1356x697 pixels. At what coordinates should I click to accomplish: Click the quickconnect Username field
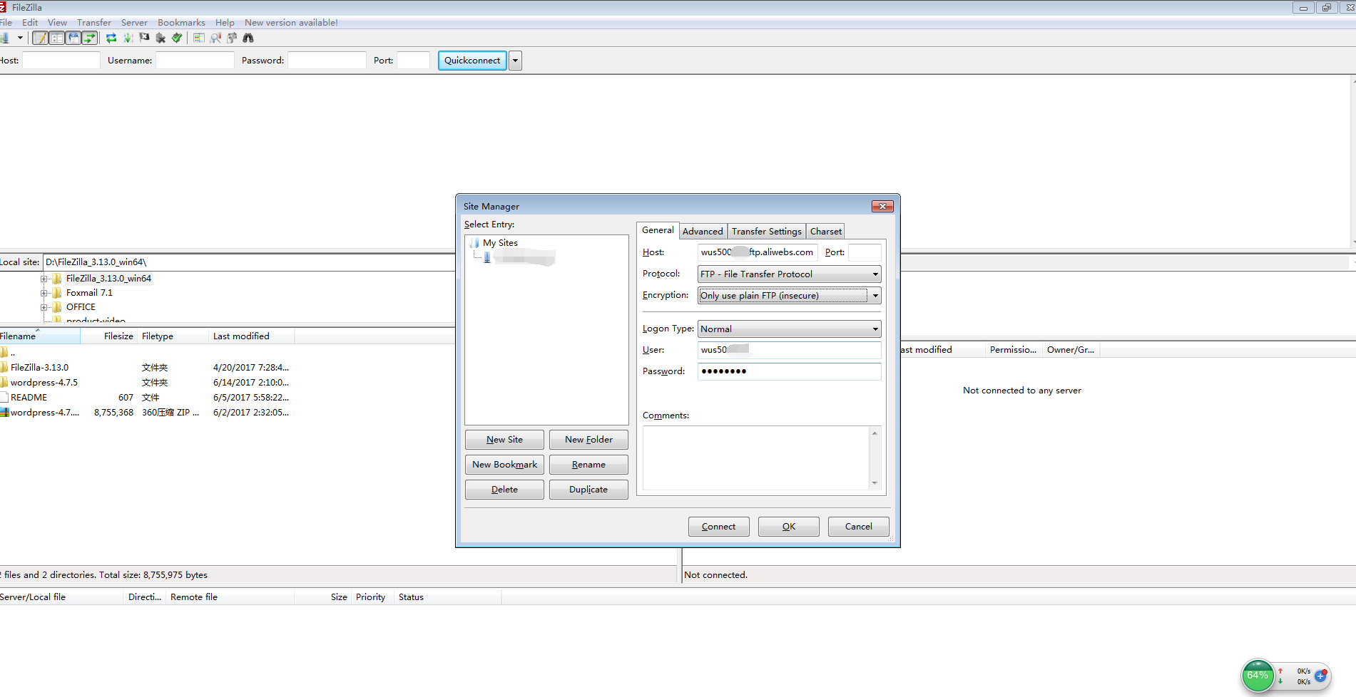point(195,61)
